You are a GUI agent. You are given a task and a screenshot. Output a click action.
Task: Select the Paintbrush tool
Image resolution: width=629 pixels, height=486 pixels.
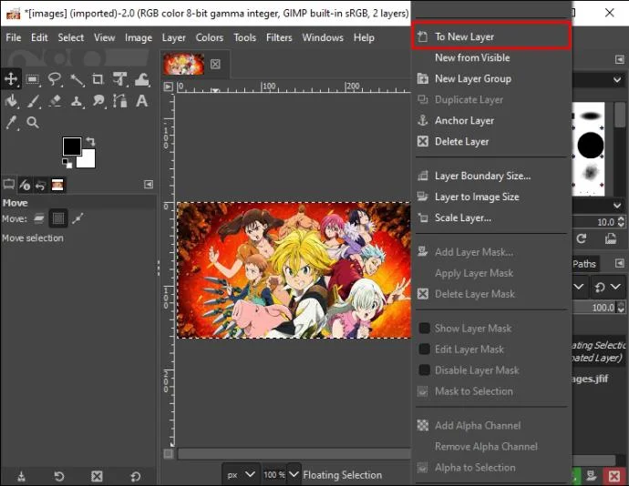tap(33, 100)
